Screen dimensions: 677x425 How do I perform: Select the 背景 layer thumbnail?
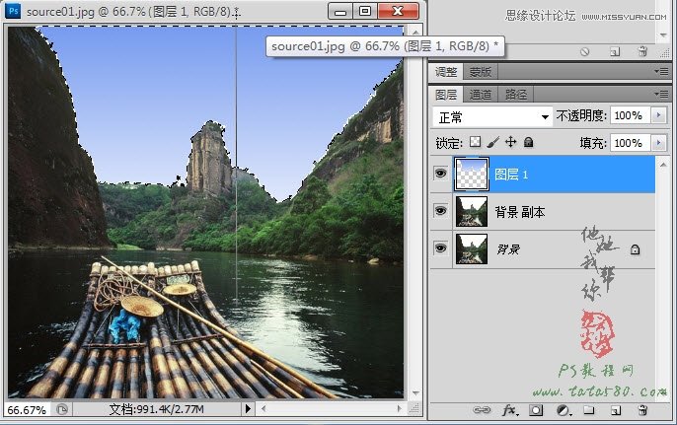pos(472,248)
